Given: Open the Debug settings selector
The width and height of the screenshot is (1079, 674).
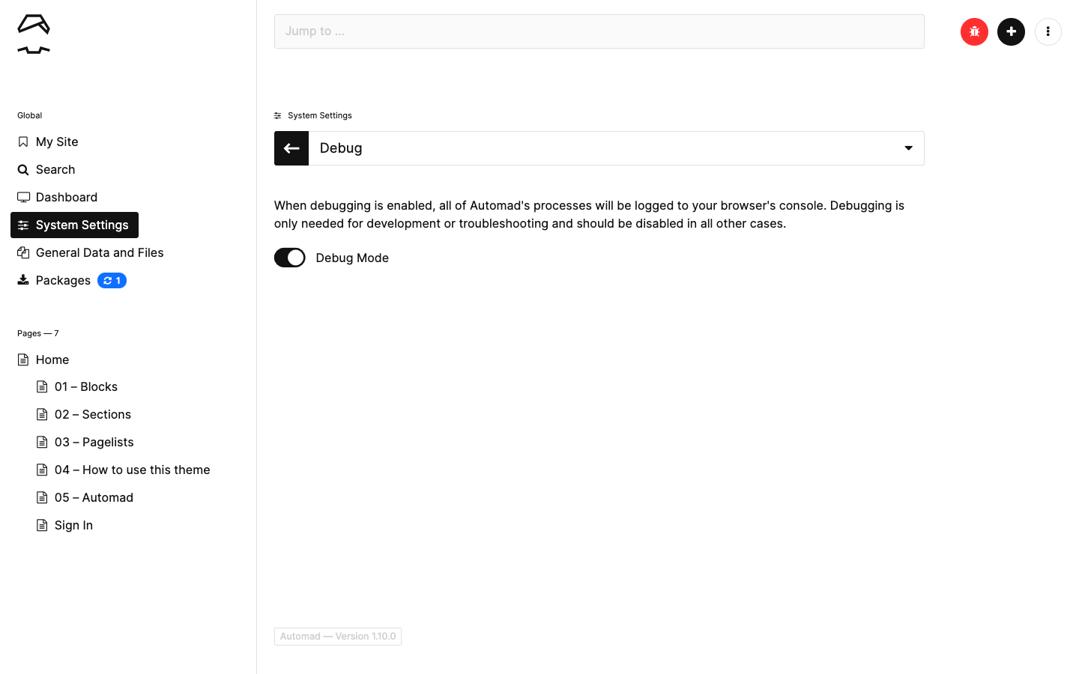Looking at the screenshot, I should (616, 148).
